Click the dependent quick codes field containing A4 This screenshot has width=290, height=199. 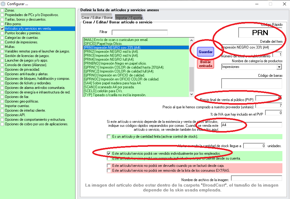(x=252, y=125)
